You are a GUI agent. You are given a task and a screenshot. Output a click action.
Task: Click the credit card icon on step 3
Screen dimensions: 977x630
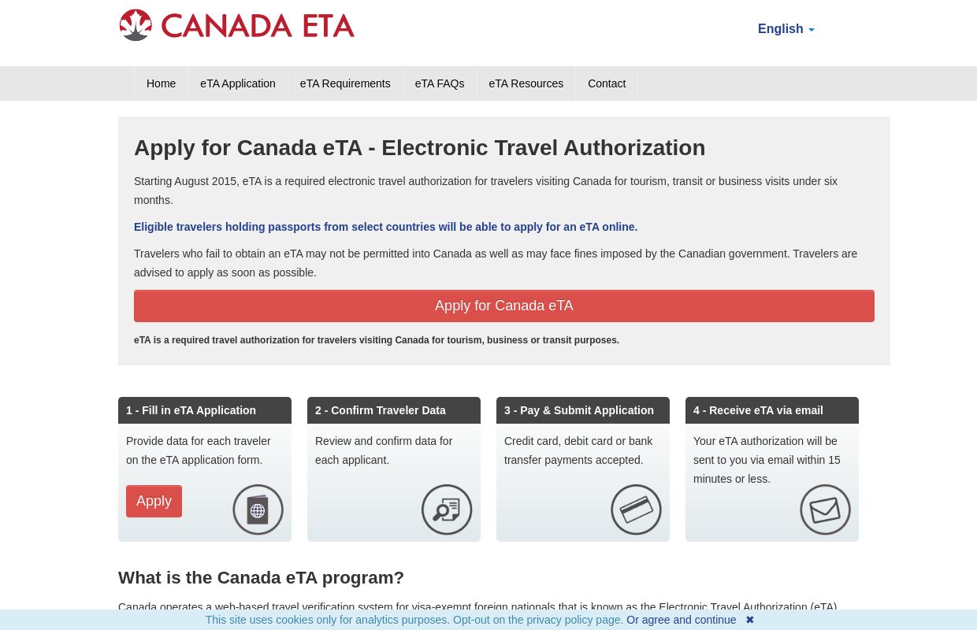pyautogui.click(x=636, y=510)
